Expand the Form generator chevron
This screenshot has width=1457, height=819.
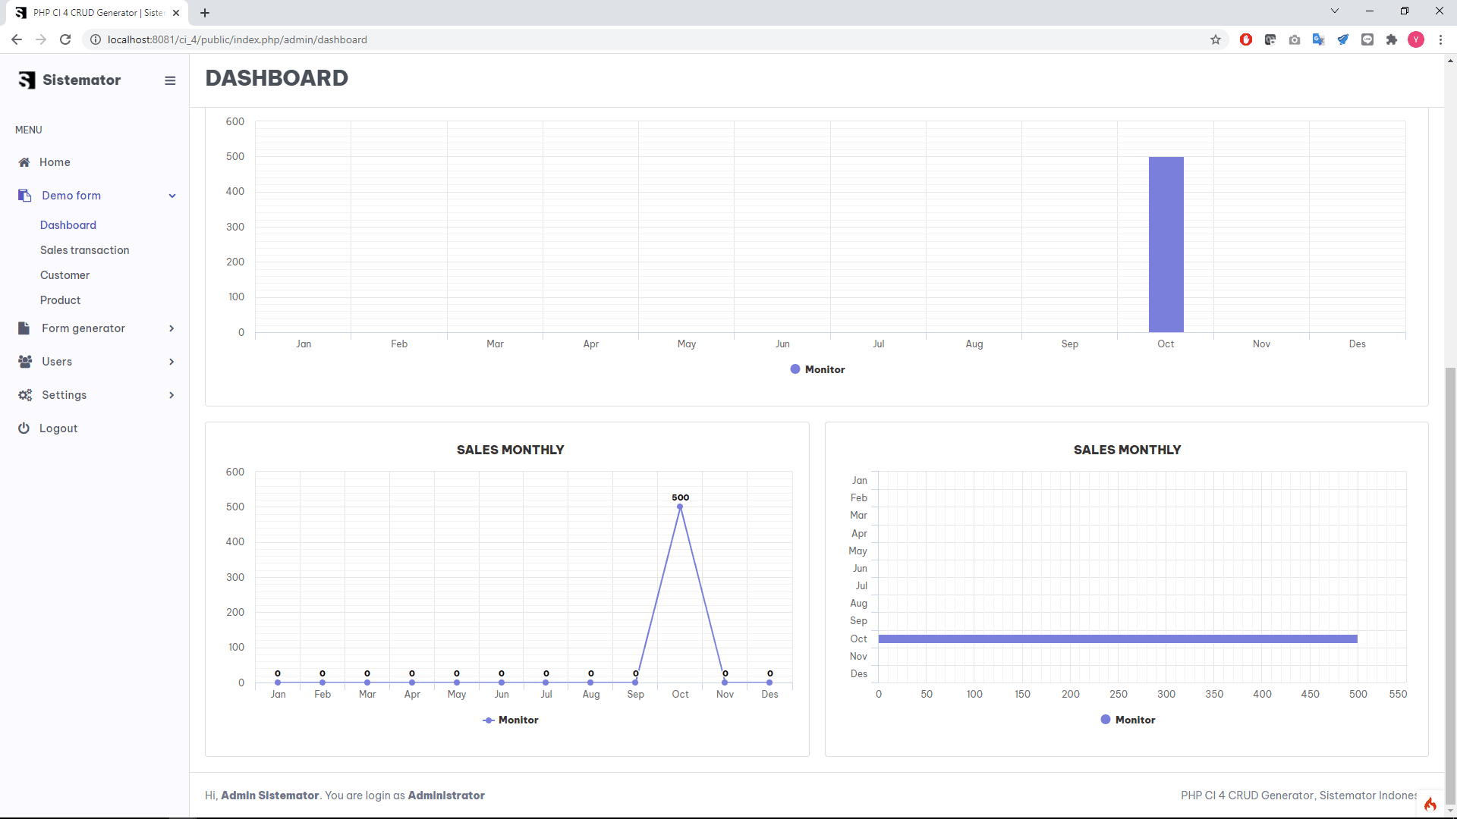pyautogui.click(x=172, y=328)
